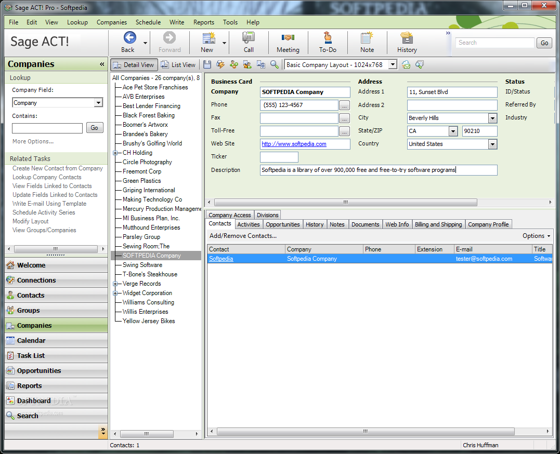Expand the Verge Records tree node
This screenshot has width=560, height=454.
tap(115, 284)
